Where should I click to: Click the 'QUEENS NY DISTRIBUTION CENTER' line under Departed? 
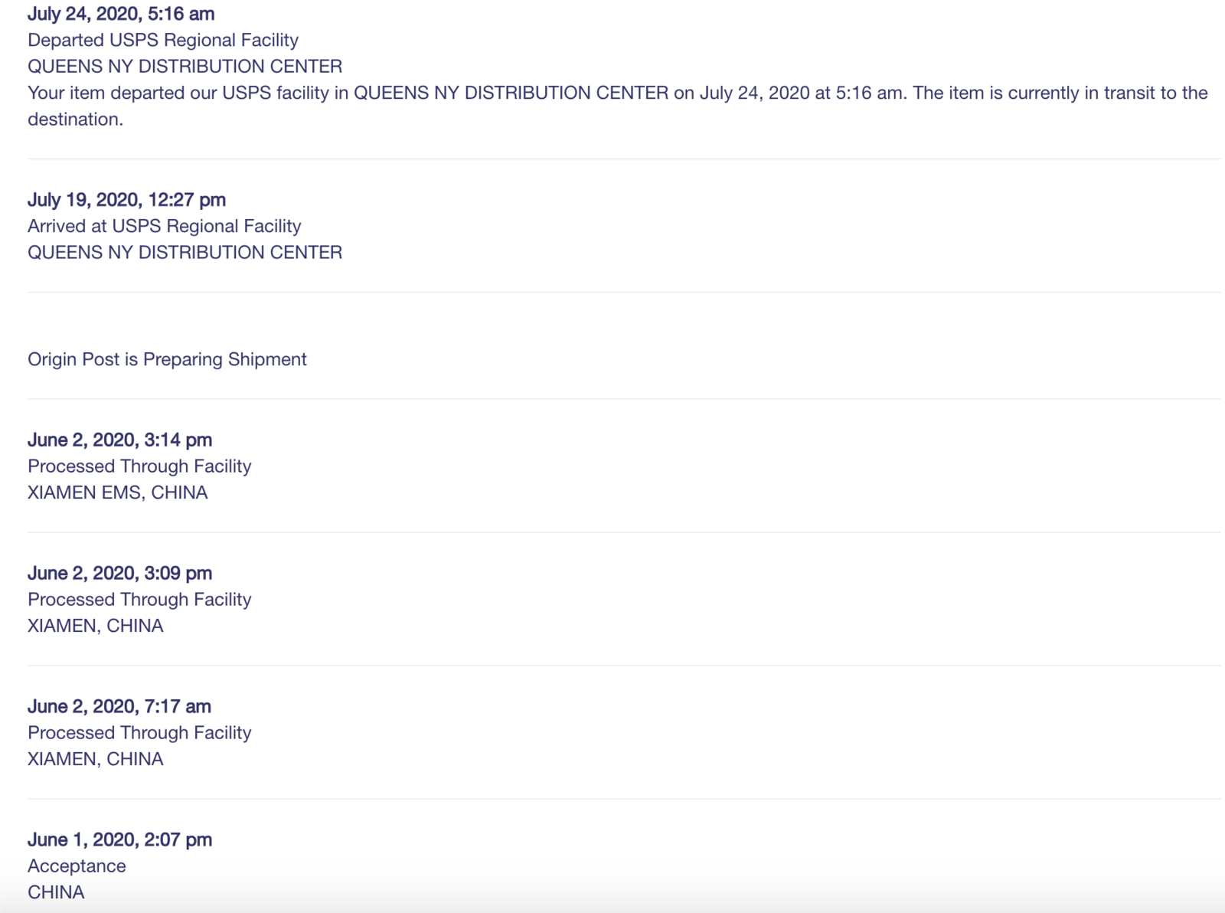pos(185,66)
